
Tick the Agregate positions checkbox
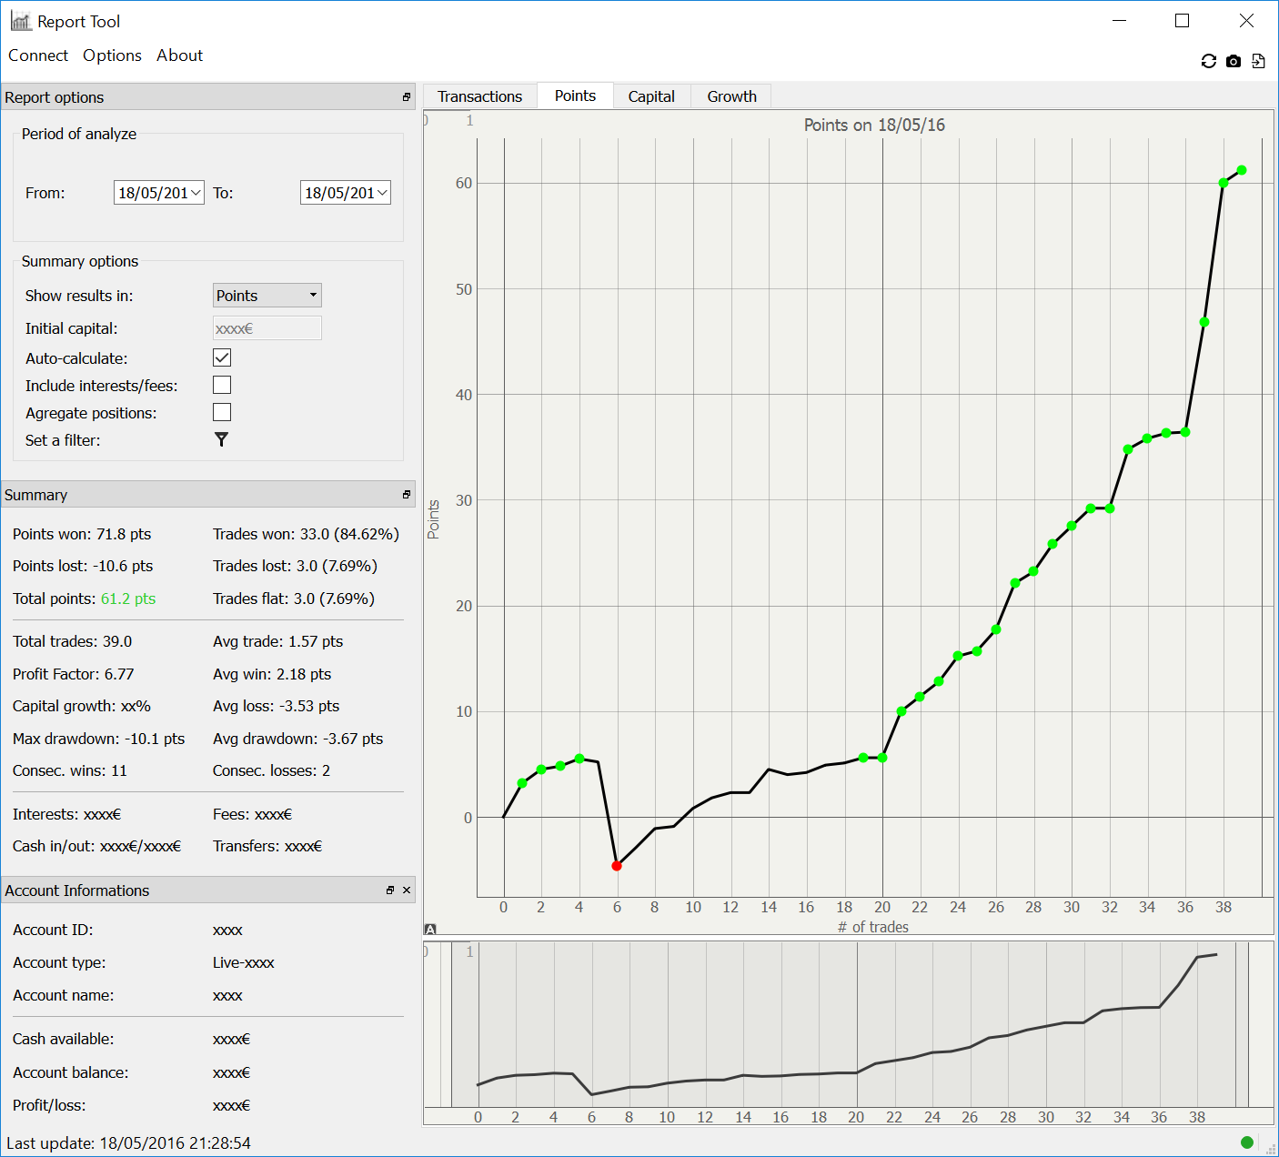pos(222,412)
